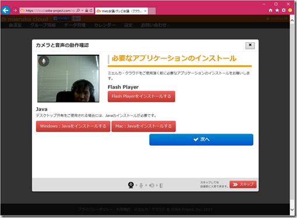Click the door step icon in wizard footer

coord(161,186)
